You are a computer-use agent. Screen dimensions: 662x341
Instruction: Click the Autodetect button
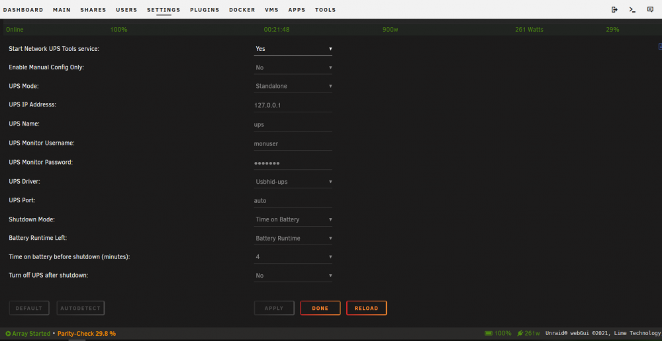tap(81, 308)
